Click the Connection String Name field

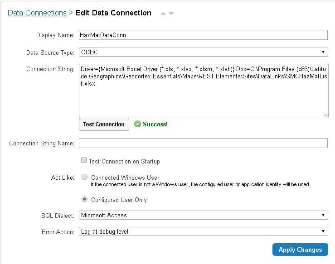[203, 143]
